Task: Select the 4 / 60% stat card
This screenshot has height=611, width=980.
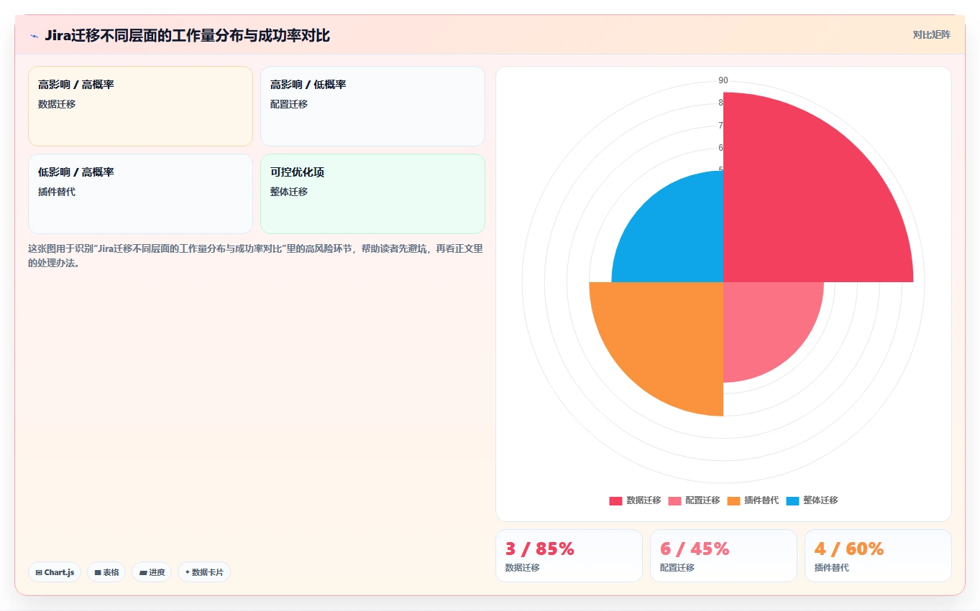Action: point(878,556)
